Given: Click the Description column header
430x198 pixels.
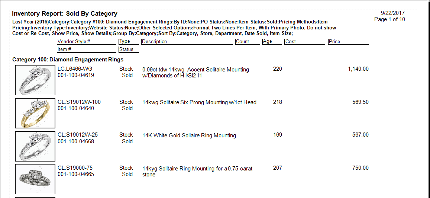Looking at the screenshot, I should pos(155,42).
